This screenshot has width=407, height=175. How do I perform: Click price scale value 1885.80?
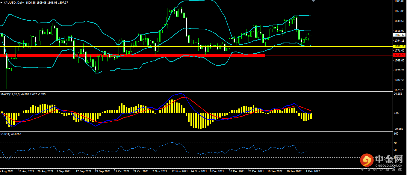coord(400,1)
